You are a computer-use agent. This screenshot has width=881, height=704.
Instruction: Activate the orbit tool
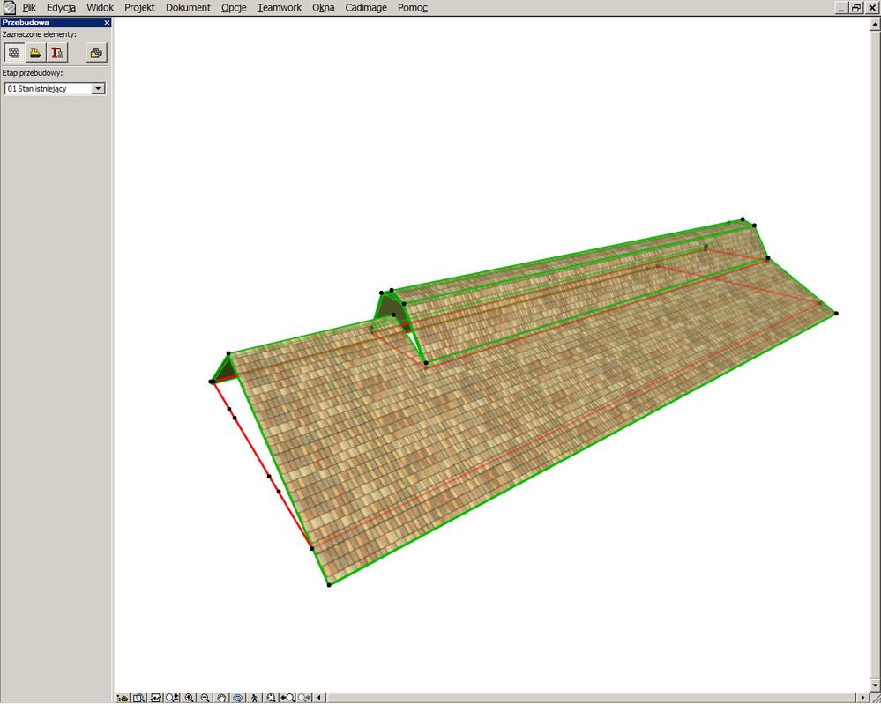238,698
